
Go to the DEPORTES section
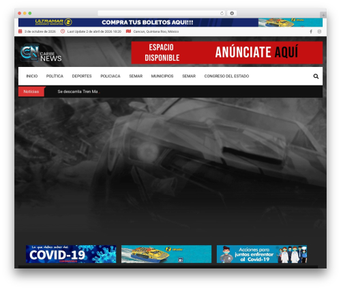(x=82, y=76)
